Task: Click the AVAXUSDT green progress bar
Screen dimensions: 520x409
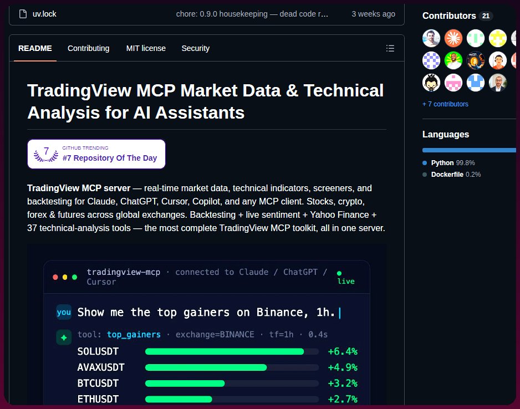Action: pos(206,367)
